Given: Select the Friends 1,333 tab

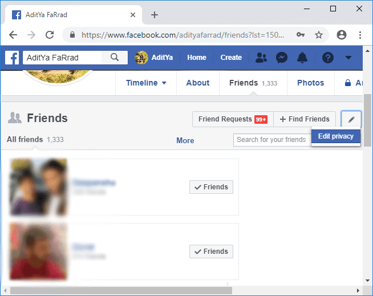Looking at the screenshot, I should [253, 83].
